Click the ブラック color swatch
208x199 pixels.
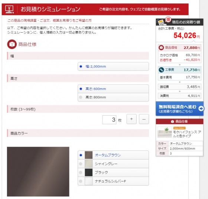click(89, 172)
